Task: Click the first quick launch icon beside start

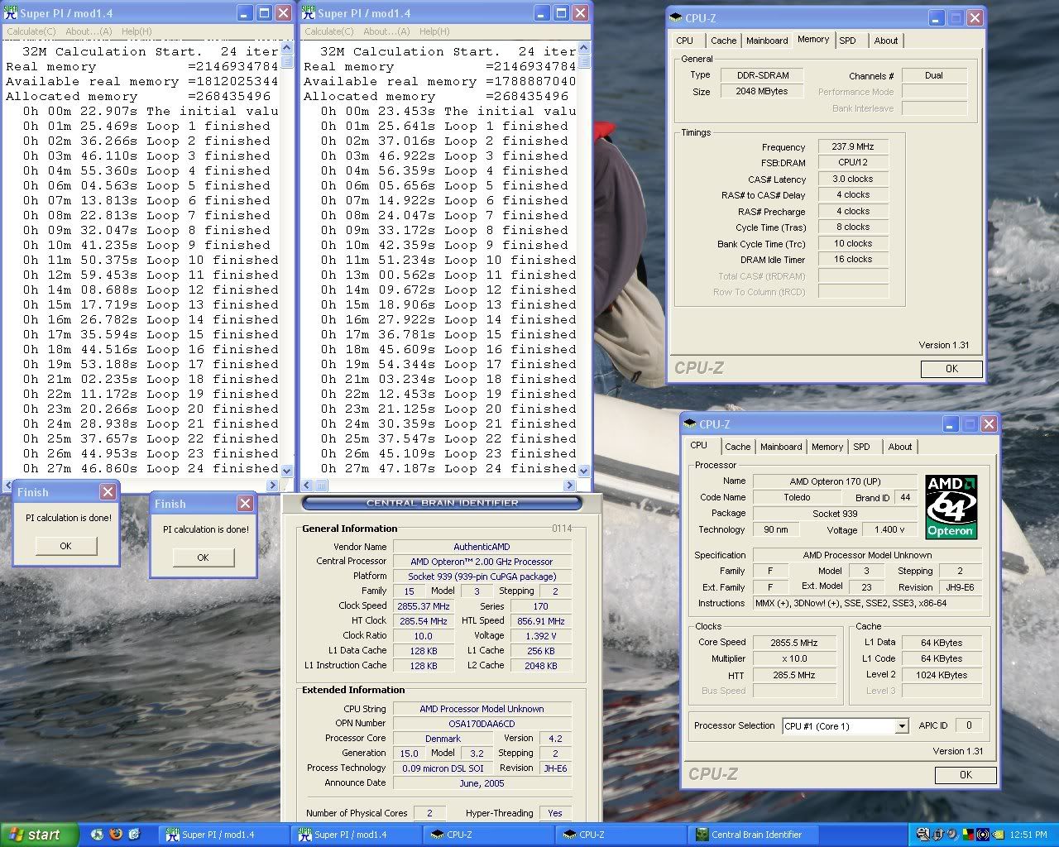Action: 97,835
